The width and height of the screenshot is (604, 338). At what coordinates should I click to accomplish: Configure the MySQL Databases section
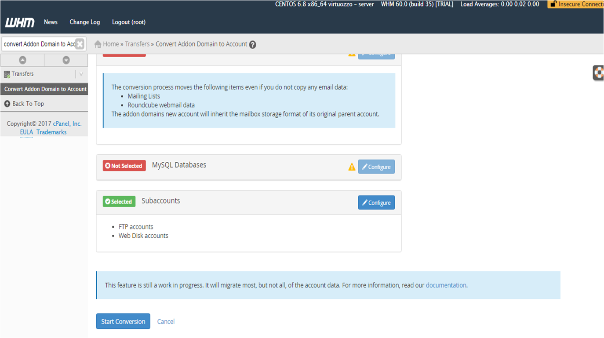point(376,167)
